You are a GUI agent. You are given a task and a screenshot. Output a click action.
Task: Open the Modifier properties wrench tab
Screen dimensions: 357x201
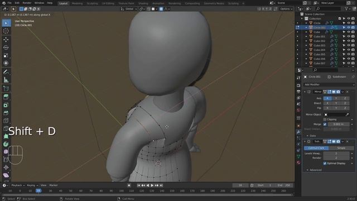[298, 132]
